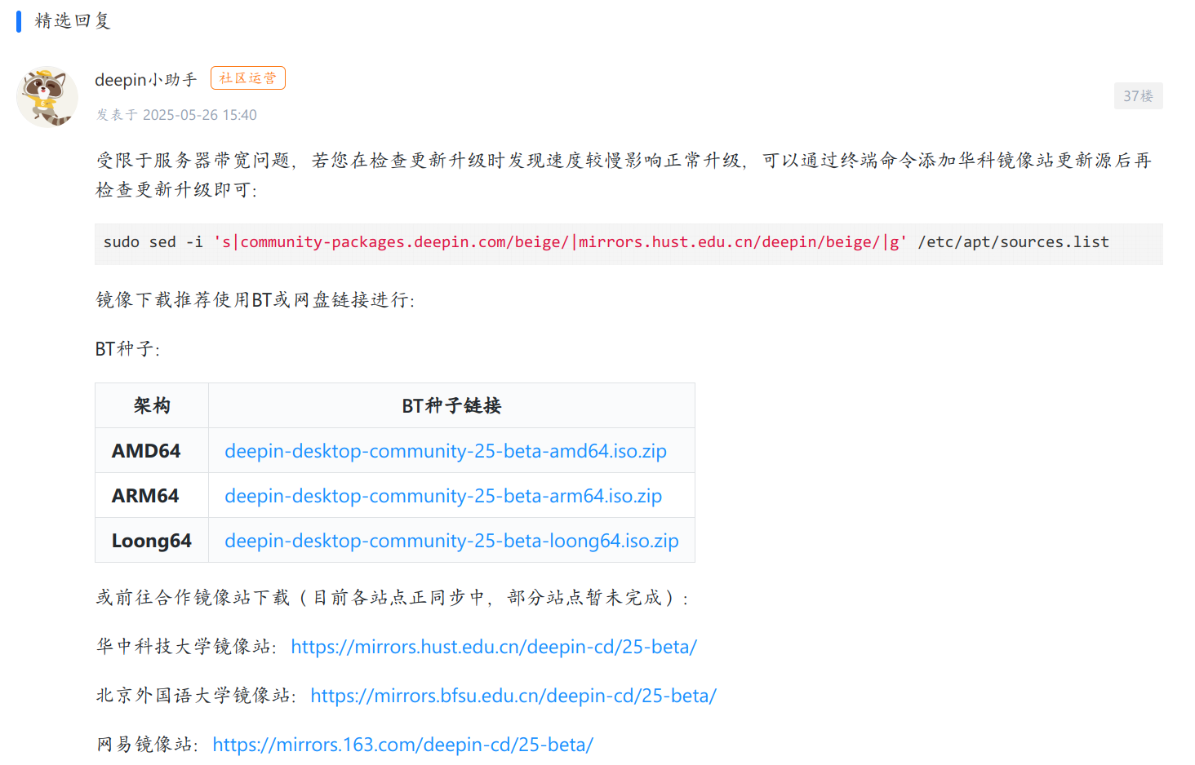
Task: Click the BT种子链接 column header
Action: [451, 405]
